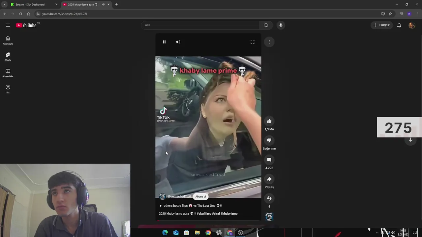Open the Oluştur create button

[x=381, y=25]
